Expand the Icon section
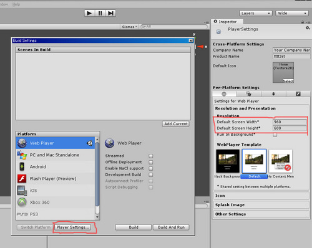Image resolution: width=312 pixels, height=248 pixels. [261, 196]
